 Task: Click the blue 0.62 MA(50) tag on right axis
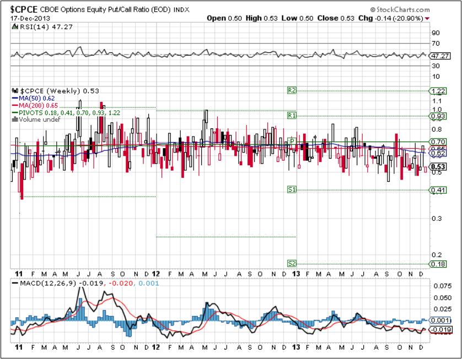[x=438, y=153]
